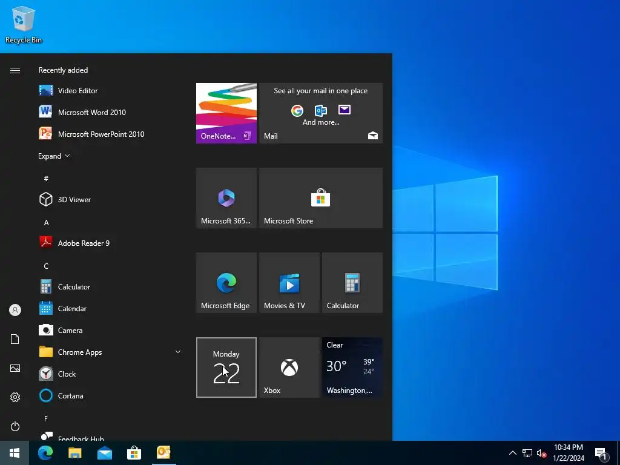
Task: Open the Xbox tile
Action: [x=289, y=368]
